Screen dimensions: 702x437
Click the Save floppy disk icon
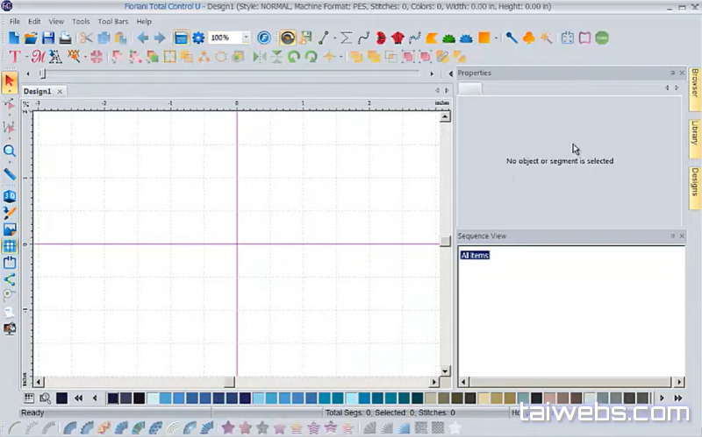48,38
